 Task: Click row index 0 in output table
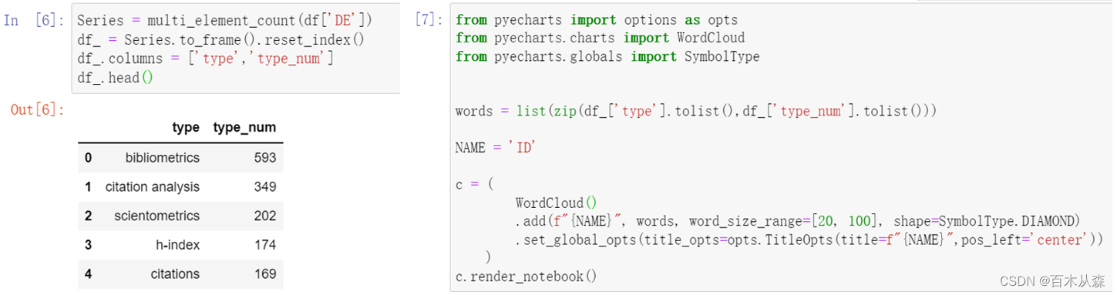88,158
